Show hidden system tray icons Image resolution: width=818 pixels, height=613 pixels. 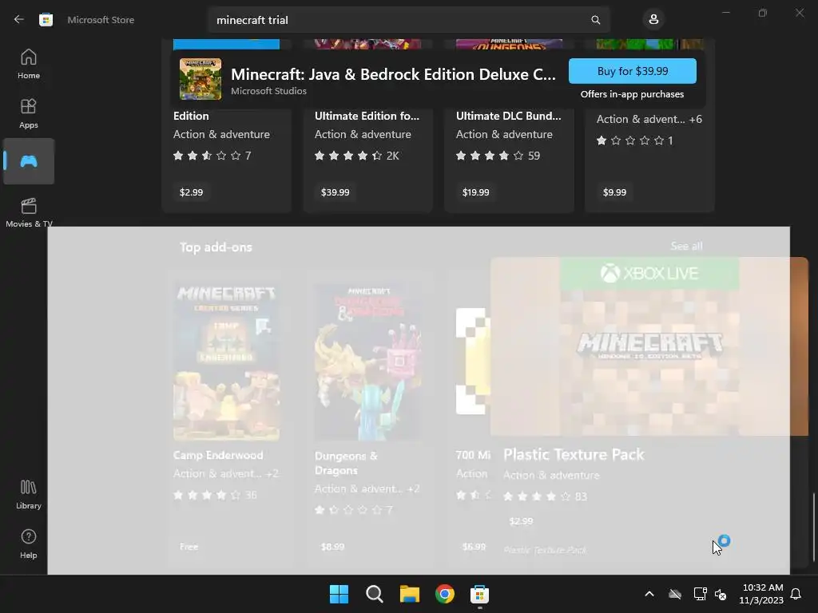tap(649, 594)
